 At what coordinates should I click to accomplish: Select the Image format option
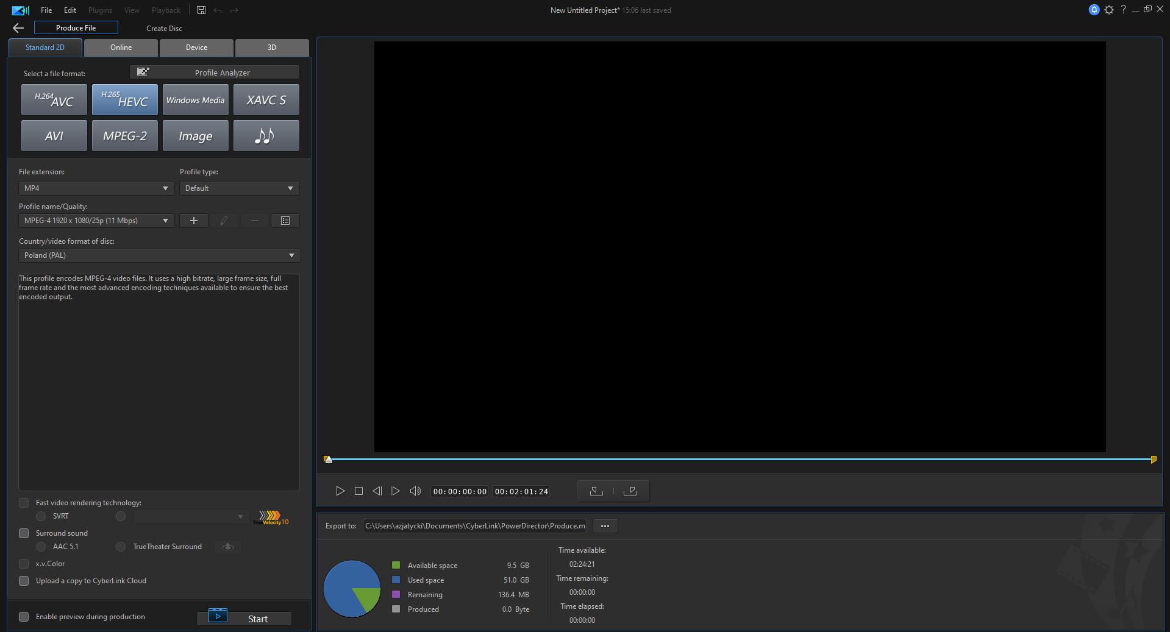point(196,135)
